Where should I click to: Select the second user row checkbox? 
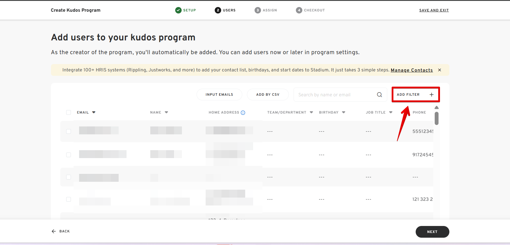[x=69, y=155]
